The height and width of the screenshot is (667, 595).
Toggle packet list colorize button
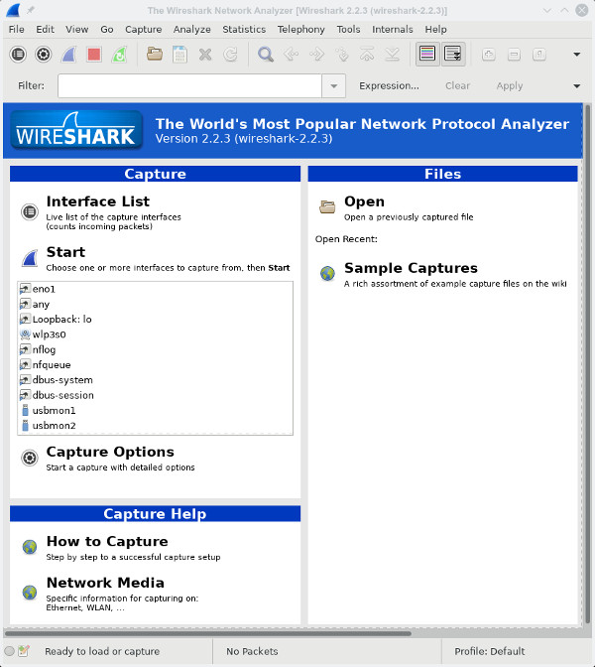[x=427, y=55]
